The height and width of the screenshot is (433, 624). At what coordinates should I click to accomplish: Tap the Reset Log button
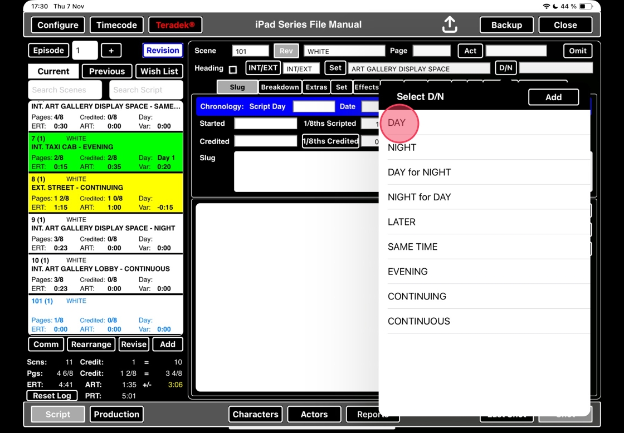(x=52, y=396)
